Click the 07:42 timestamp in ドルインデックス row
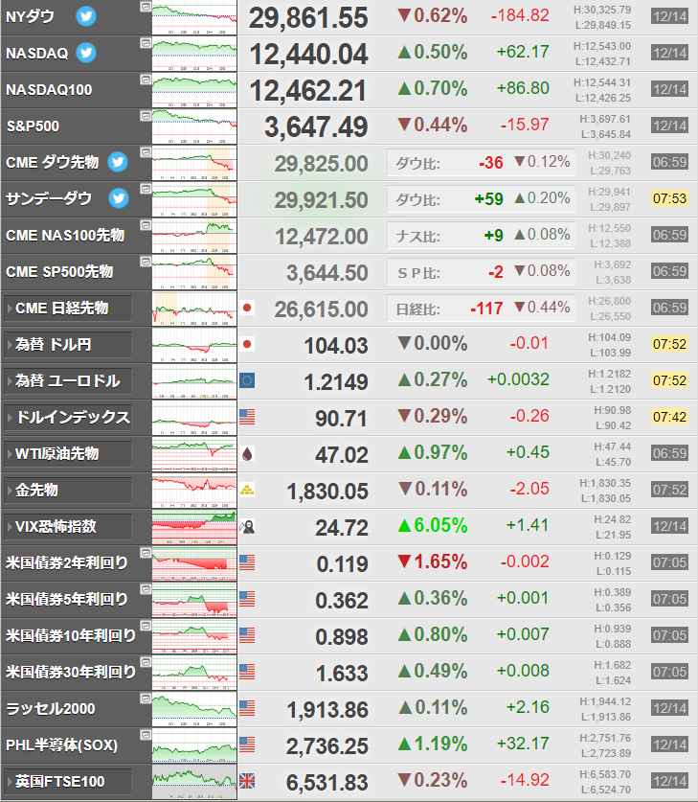The width and height of the screenshot is (698, 802). pos(669,417)
